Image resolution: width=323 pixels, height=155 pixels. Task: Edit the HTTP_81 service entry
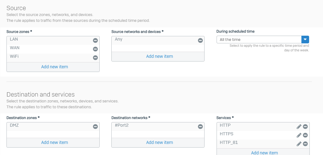(299, 144)
